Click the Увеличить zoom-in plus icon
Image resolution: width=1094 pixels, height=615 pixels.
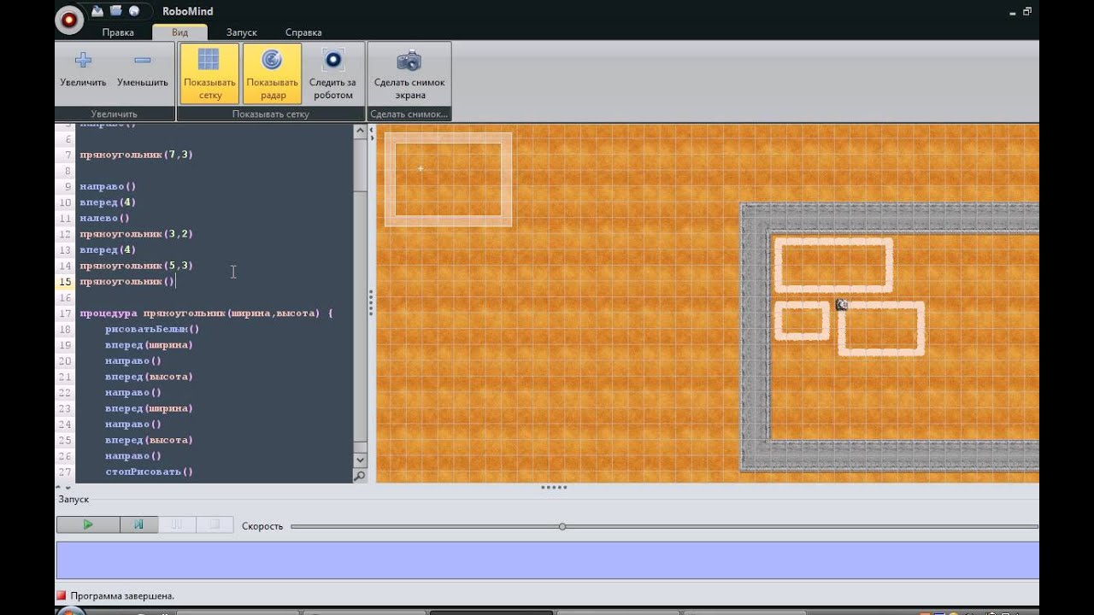click(x=83, y=61)
